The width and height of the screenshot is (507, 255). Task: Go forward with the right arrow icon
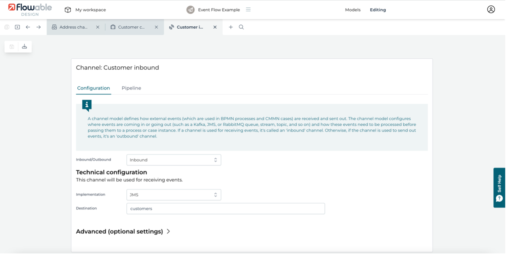point(38,27)
